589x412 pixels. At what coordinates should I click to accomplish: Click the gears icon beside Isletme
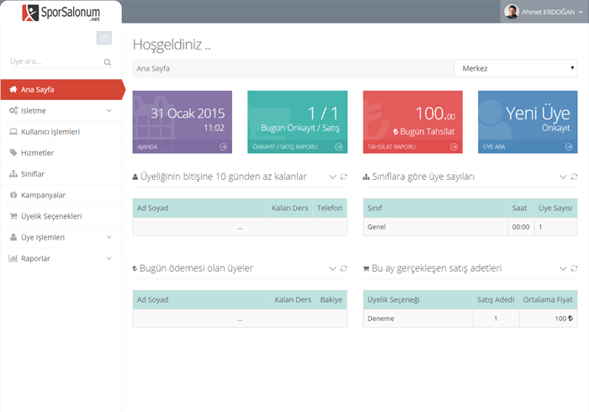(x=13, y=110)
